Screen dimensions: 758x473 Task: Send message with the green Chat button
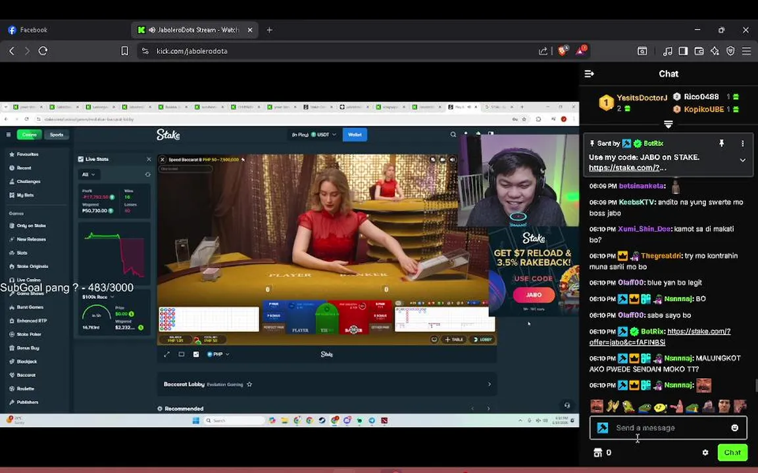(732, 453)
